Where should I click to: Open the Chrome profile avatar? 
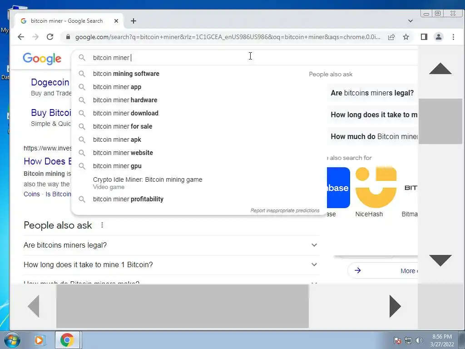(439, 37)
